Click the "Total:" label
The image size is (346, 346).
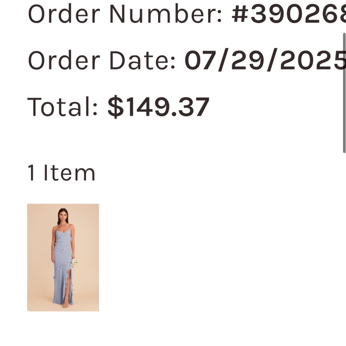tap(63, 107)
